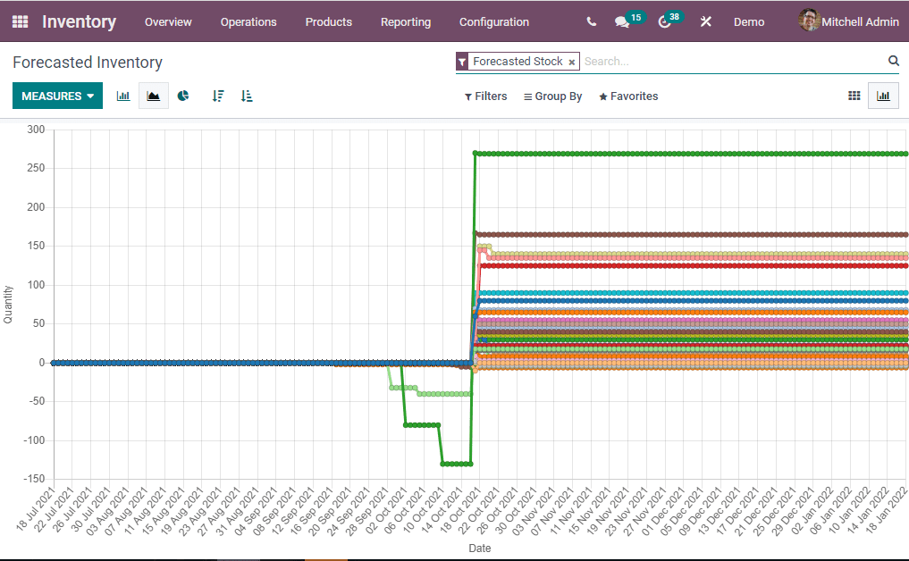This screenshot has width=909, height=561.
Task: Select the line chart graph type
Action: point(152,96)
